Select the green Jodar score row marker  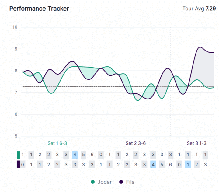pos(18,155)
